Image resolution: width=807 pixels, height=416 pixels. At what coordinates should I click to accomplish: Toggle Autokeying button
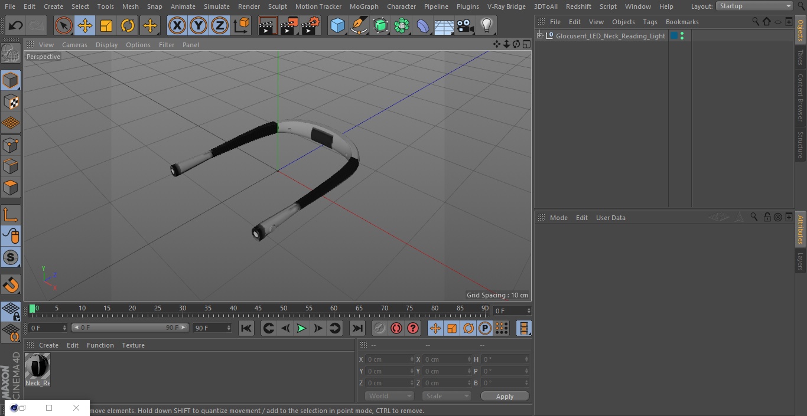(396, 328)
